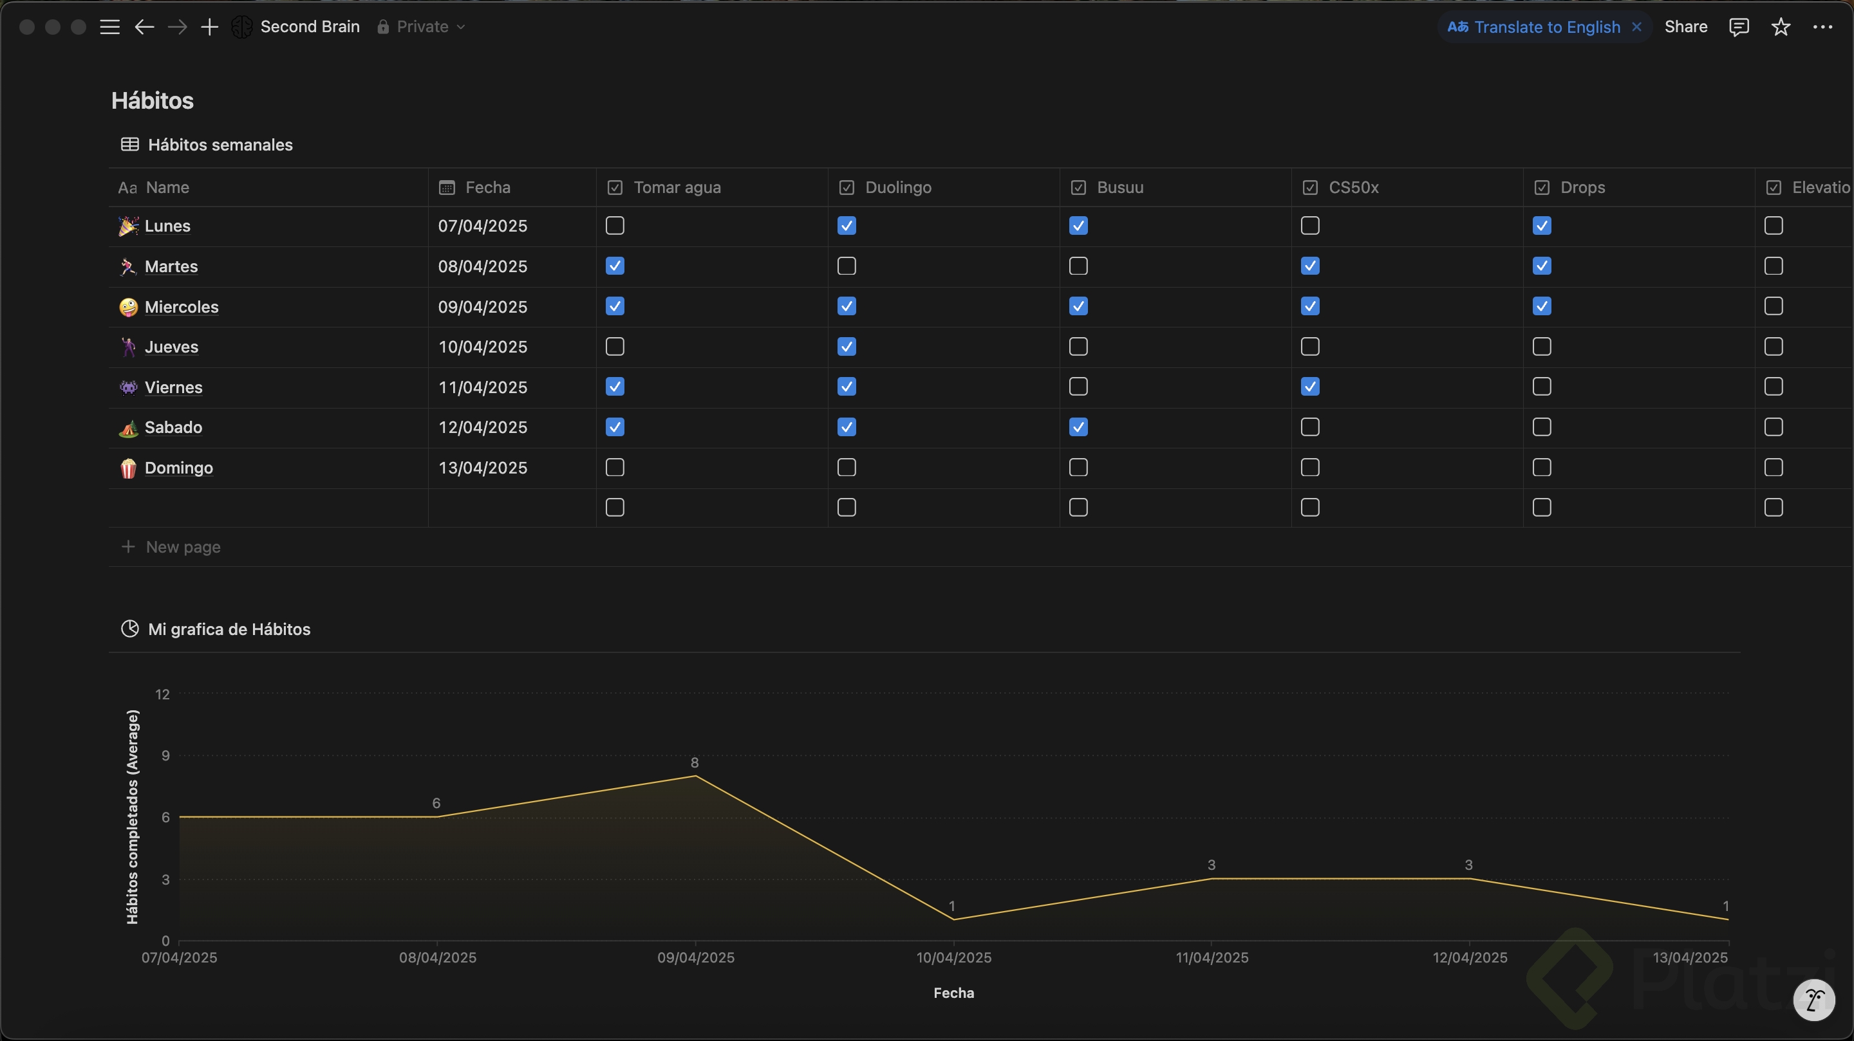This screenshot has height=1041, width=1854.
Task: Open the floating help button bottom right
Action: pyautogui.click(x=1813, y=999)
